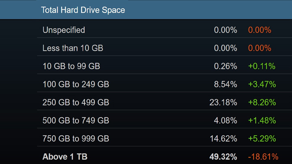
Task: Select the 0.26% share value
Action: pos(225,66)
